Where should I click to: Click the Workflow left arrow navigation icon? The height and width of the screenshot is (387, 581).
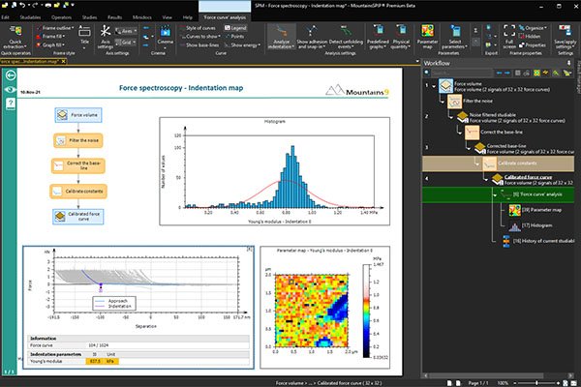499,73
